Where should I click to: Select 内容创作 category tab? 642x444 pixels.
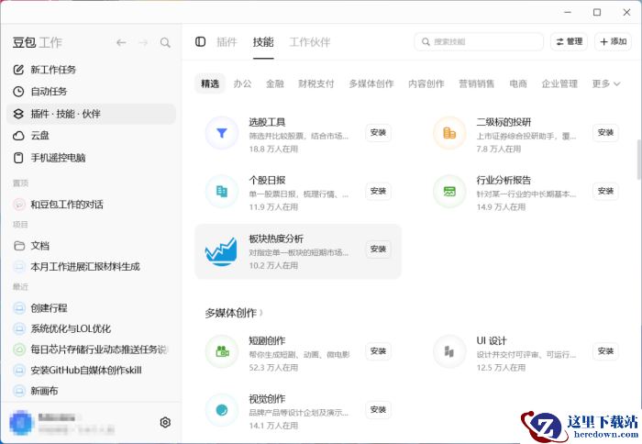(426, 84)
